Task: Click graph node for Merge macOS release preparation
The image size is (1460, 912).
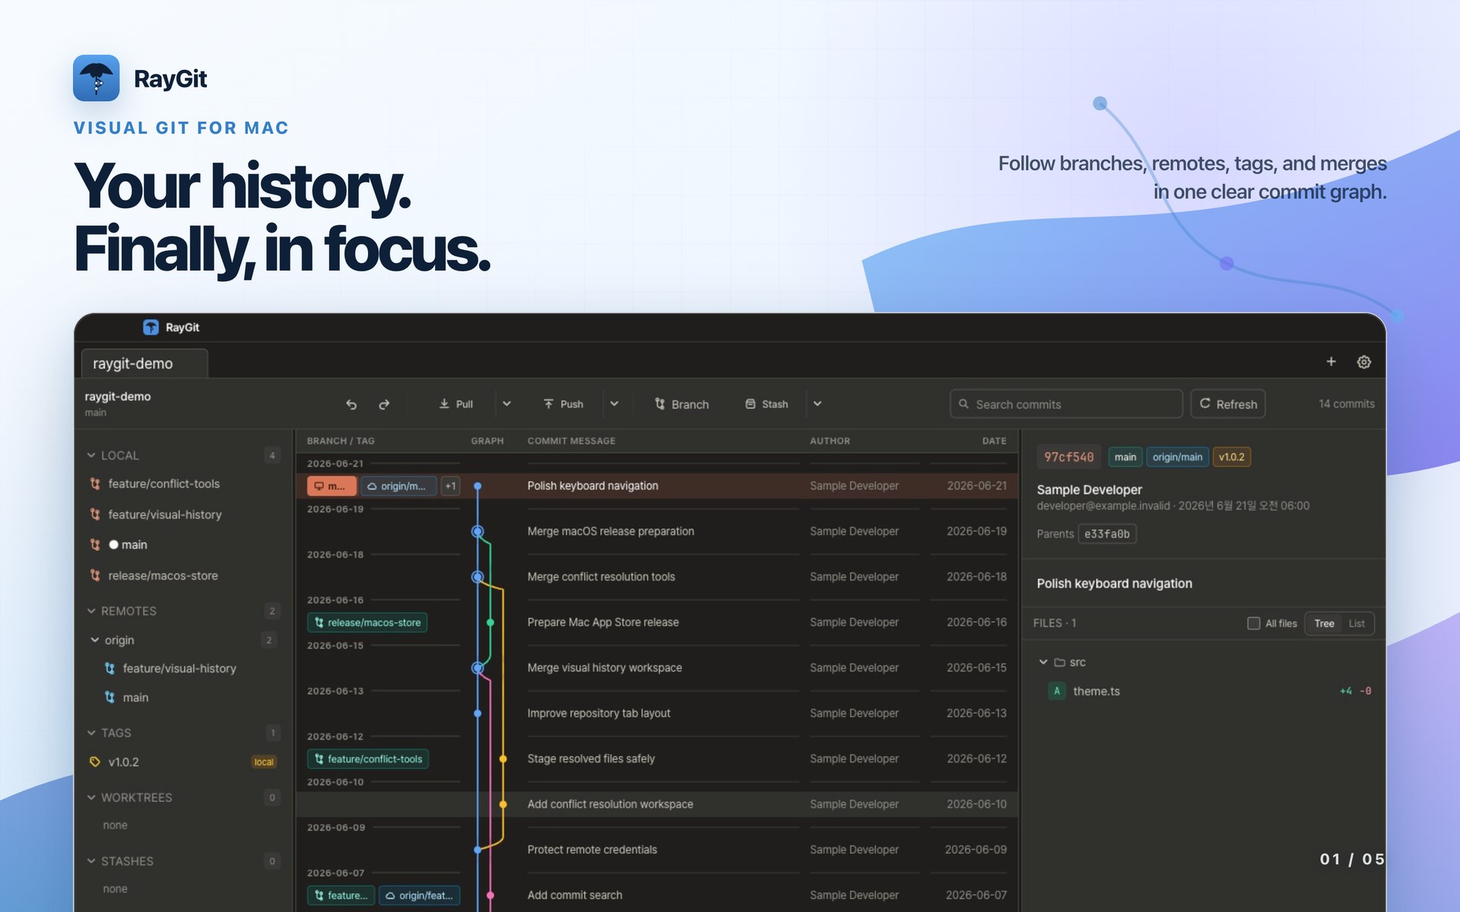Action: coord(478,531)
